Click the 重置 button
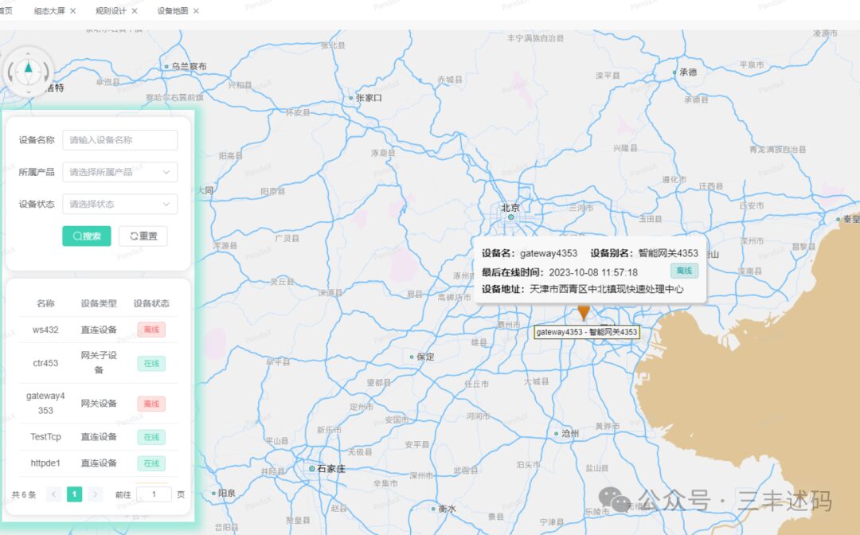 pos(143,236)
